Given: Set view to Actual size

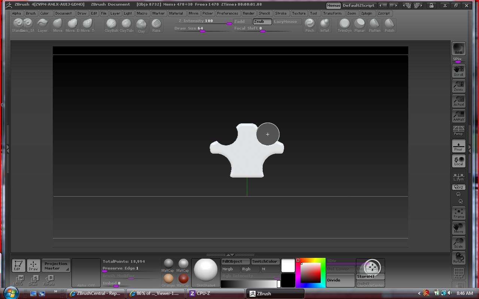Looking at the screenshot, I should (459, 101).
